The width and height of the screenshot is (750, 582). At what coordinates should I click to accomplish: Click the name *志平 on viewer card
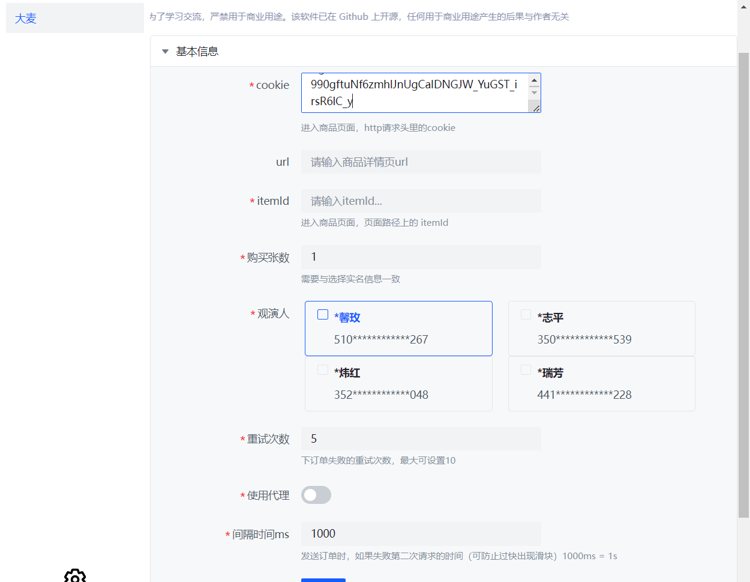click(550, 317)
